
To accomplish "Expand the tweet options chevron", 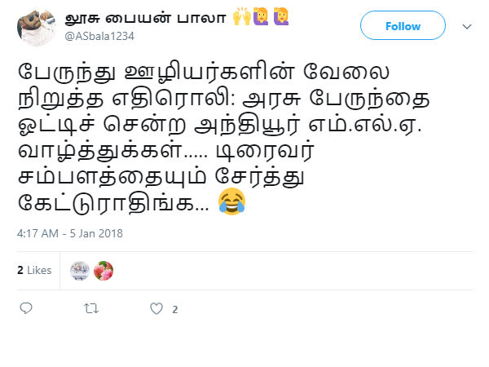I will [x=467, y=27].
